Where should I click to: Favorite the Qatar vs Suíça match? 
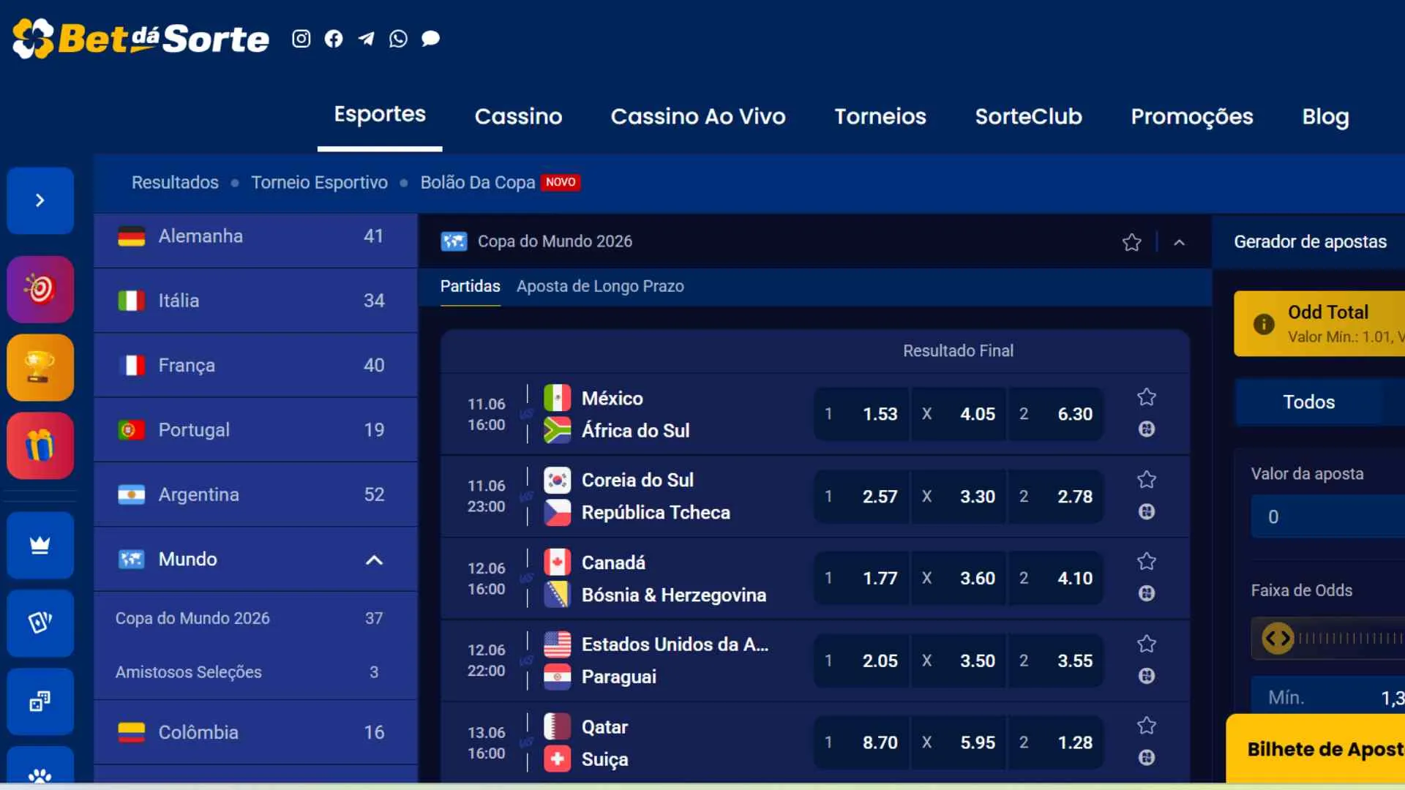(x=1147, y=726)
